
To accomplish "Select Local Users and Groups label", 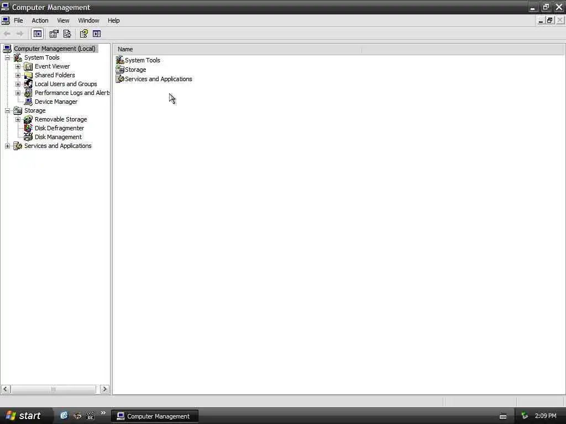I will [x=66, y=84].
